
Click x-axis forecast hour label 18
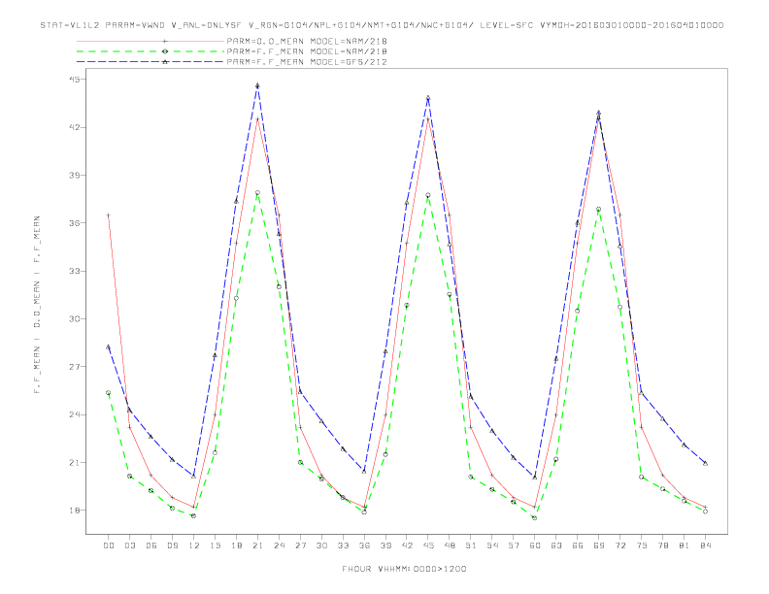click(236, 545)
